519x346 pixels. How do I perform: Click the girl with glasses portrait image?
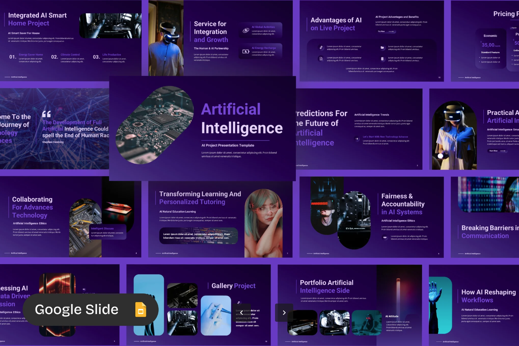coord(264,223)
